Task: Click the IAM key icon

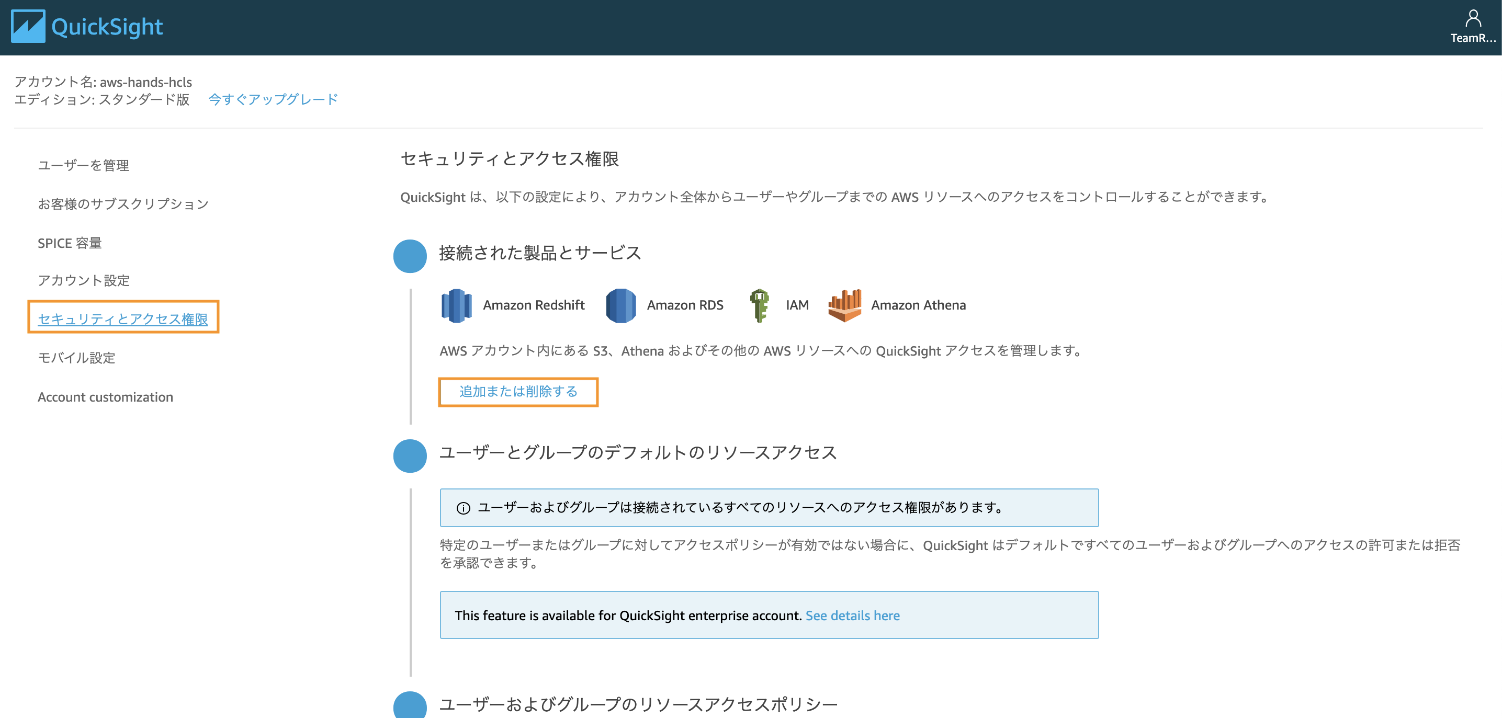Action: click(x=759, y=305)
